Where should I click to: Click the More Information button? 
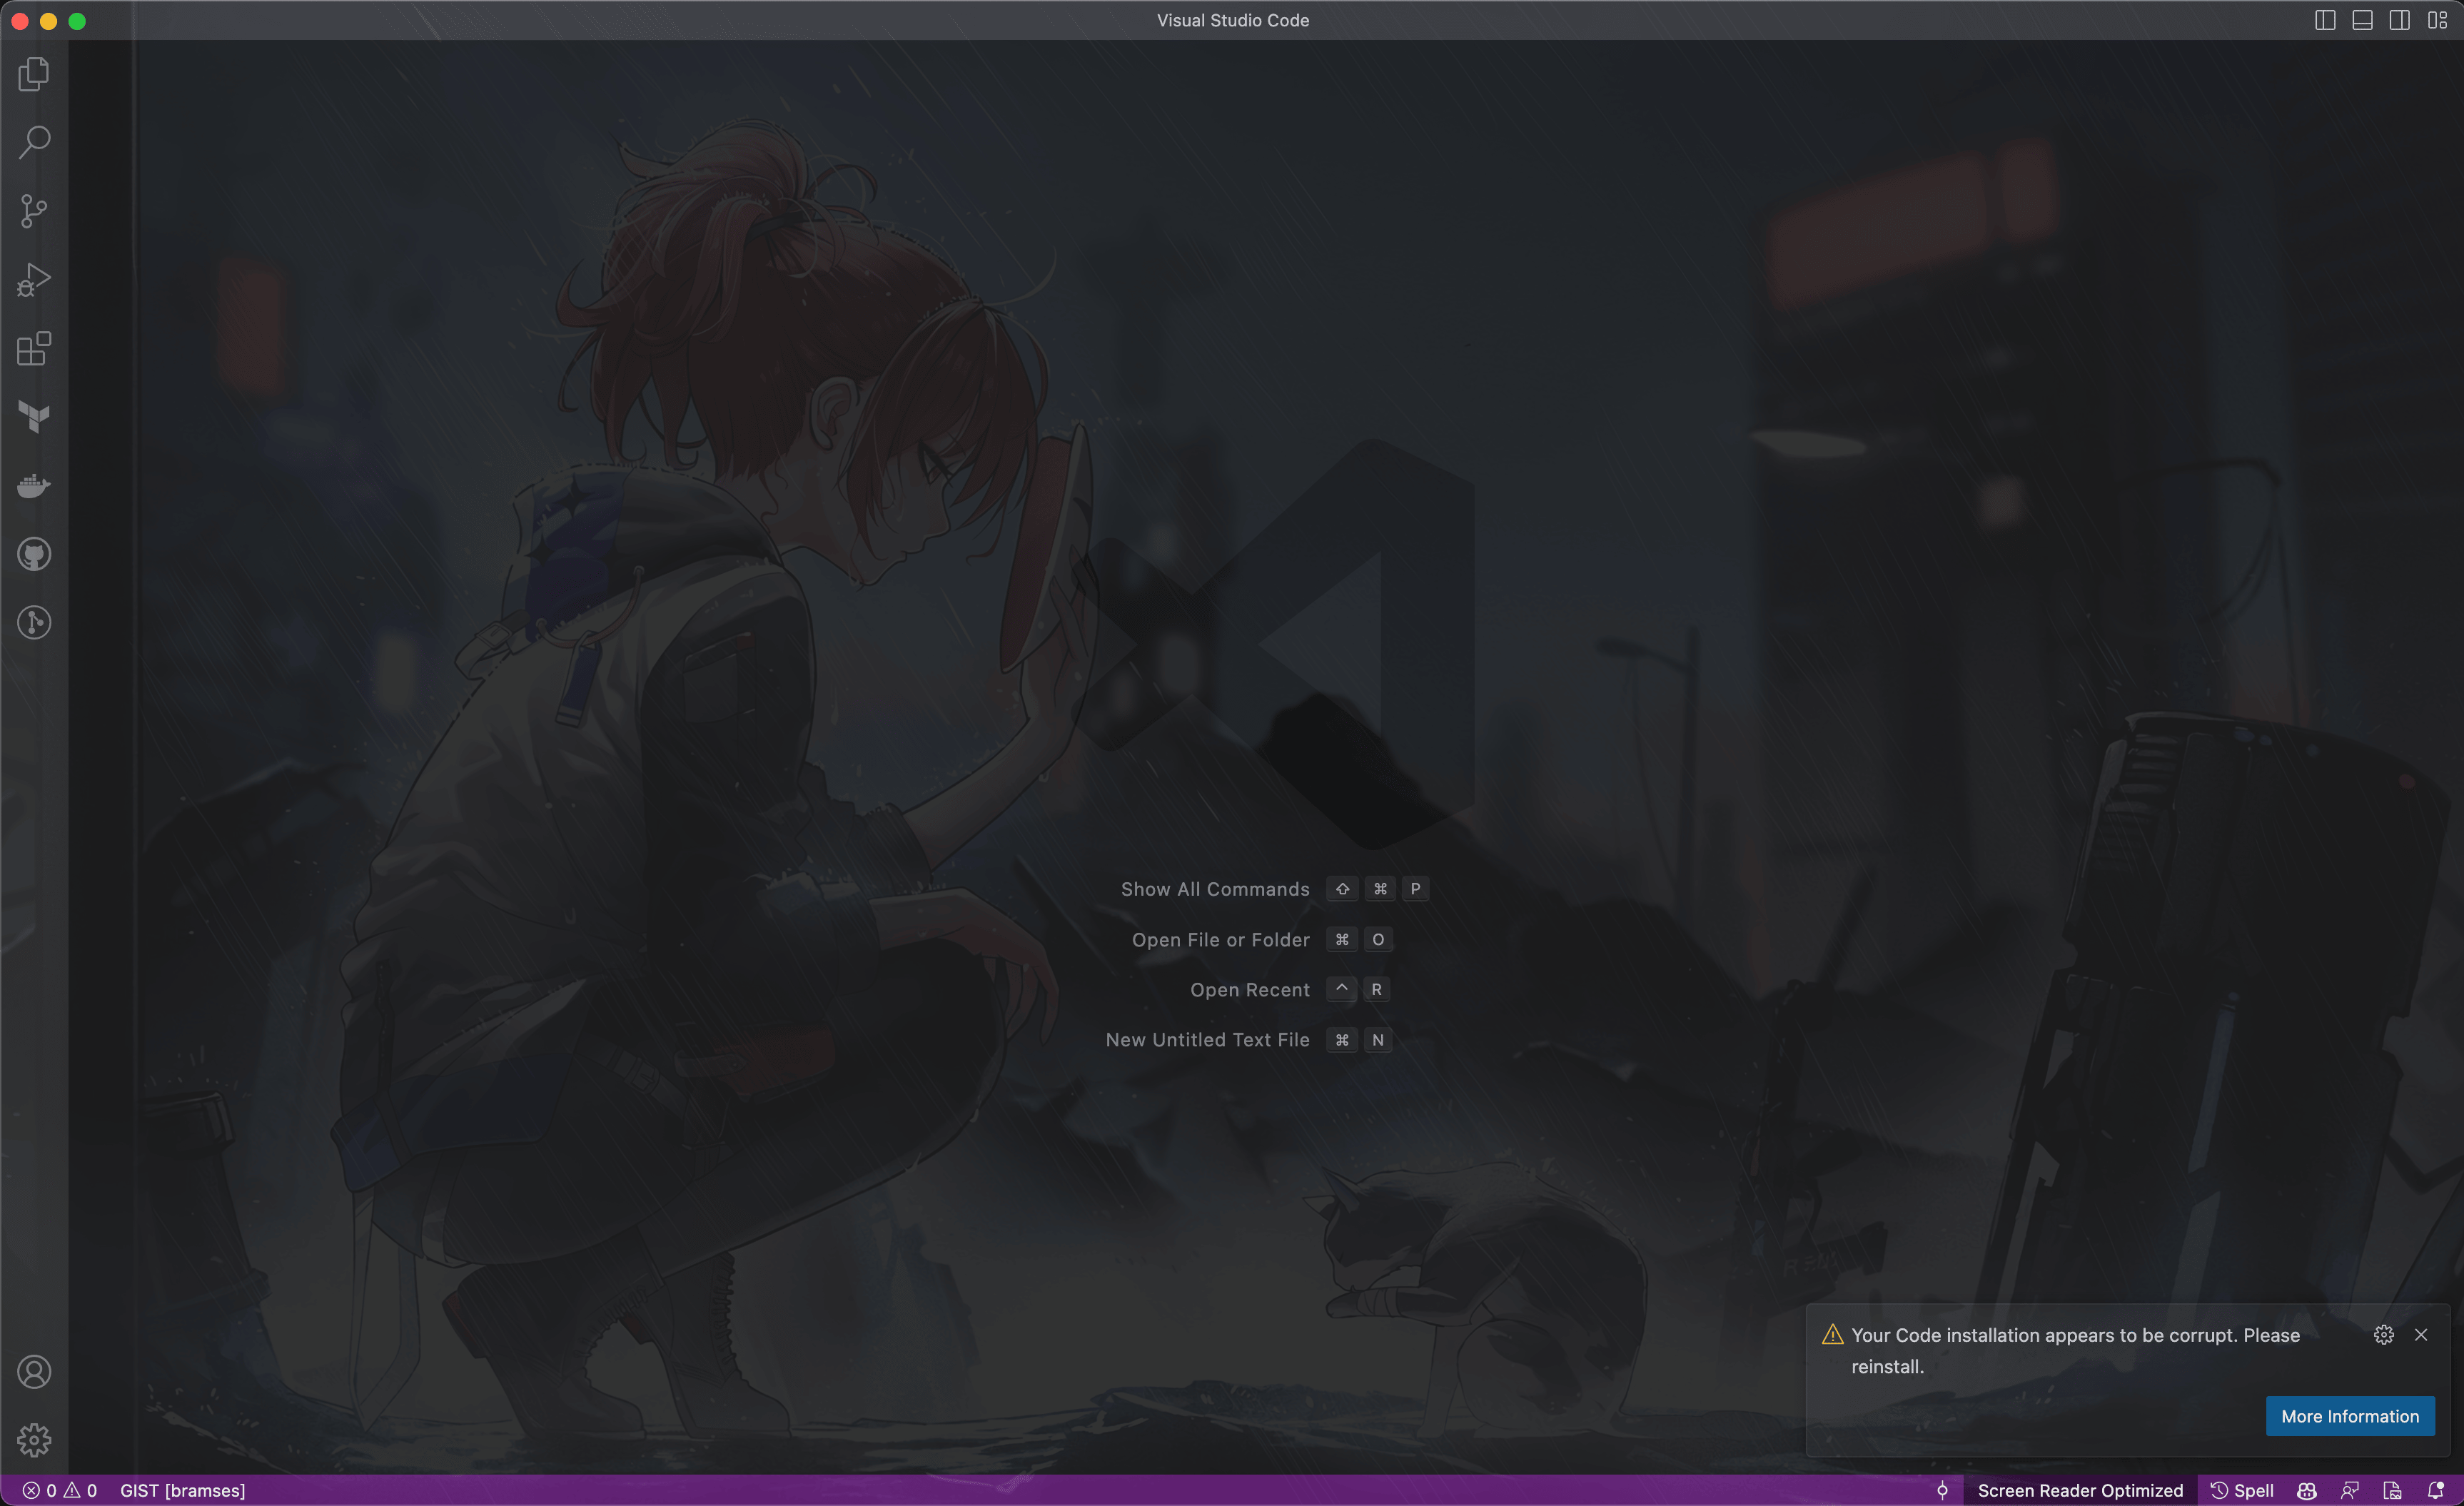(2349, 1416)
